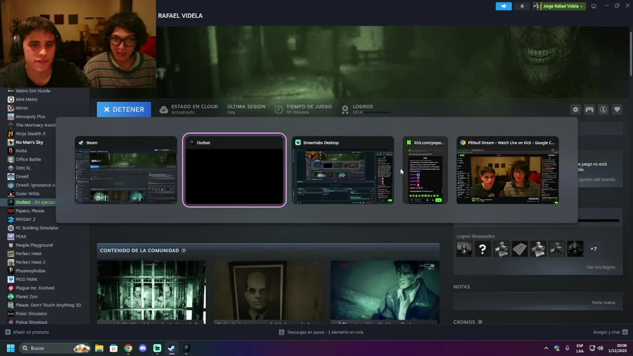Click the Mini Metro game icon

coord(11,99)
